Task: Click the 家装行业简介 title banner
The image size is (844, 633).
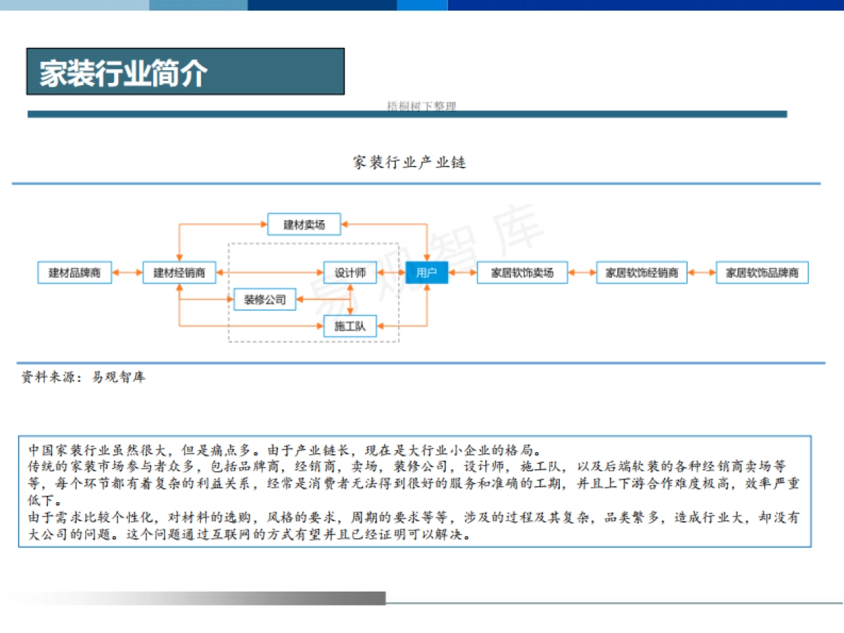Action: [x=185, y=70]
